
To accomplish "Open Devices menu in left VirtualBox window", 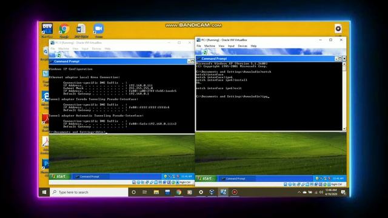I will point(96,48).
